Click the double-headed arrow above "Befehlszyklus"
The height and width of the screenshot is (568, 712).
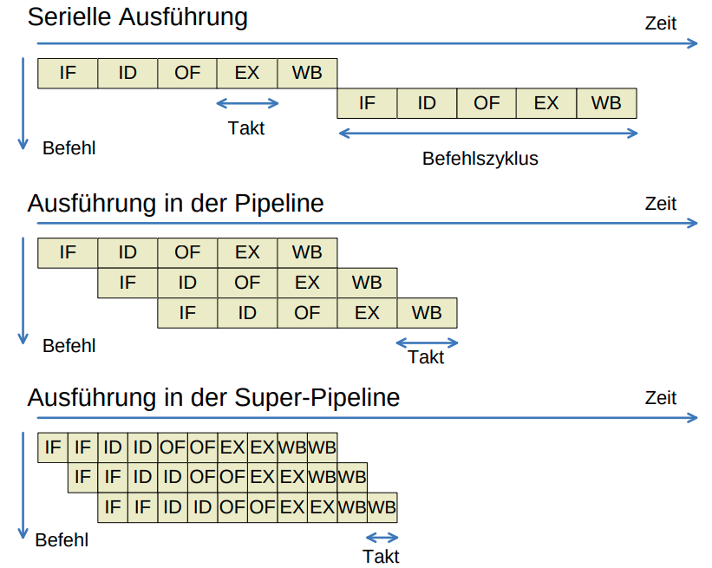pyautogui.click(x=488, y=133)
